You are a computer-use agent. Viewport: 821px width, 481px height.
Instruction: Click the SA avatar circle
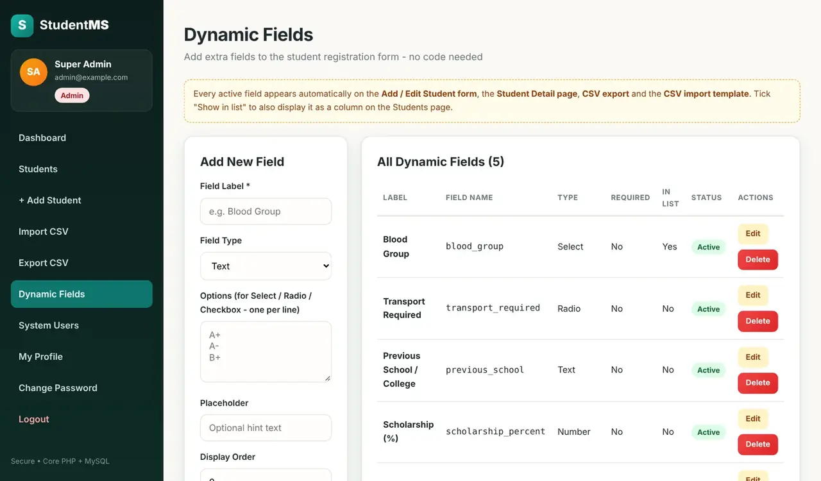tap(33, 72)
